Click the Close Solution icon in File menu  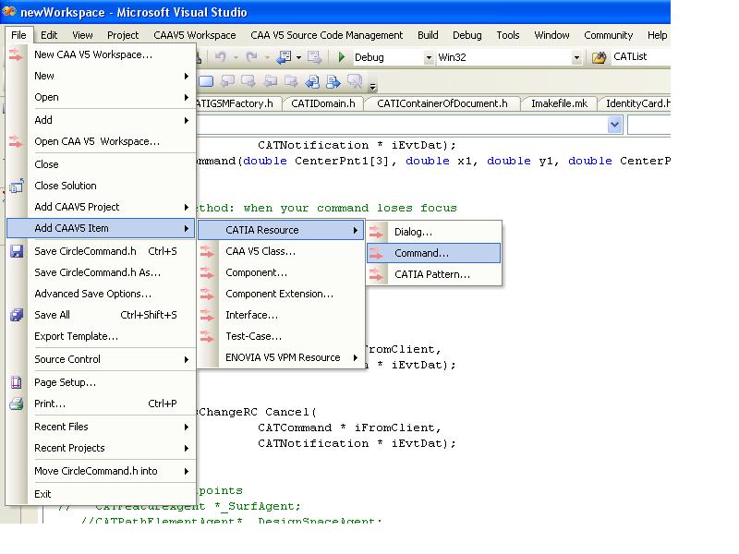coord(16,187)
